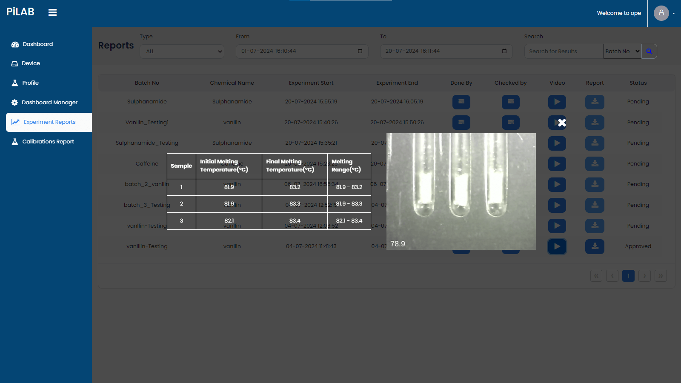
Task: View Checked by details for Vanilin_Testing1
Action: pyautogui.click(x=510, y=123)
